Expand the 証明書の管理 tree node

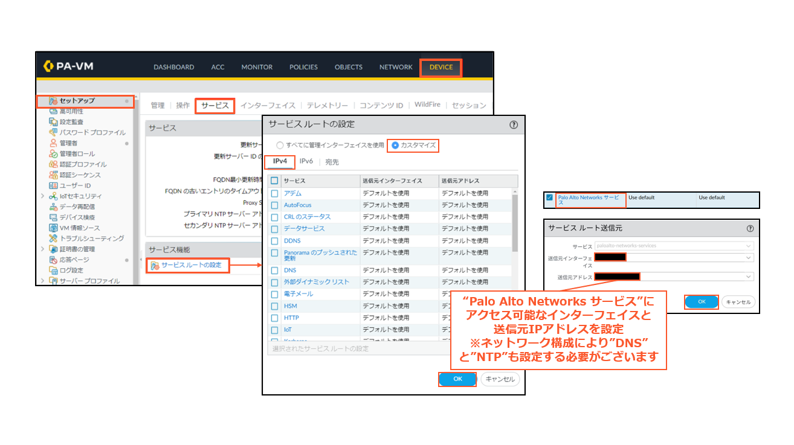tap(42, 249)
